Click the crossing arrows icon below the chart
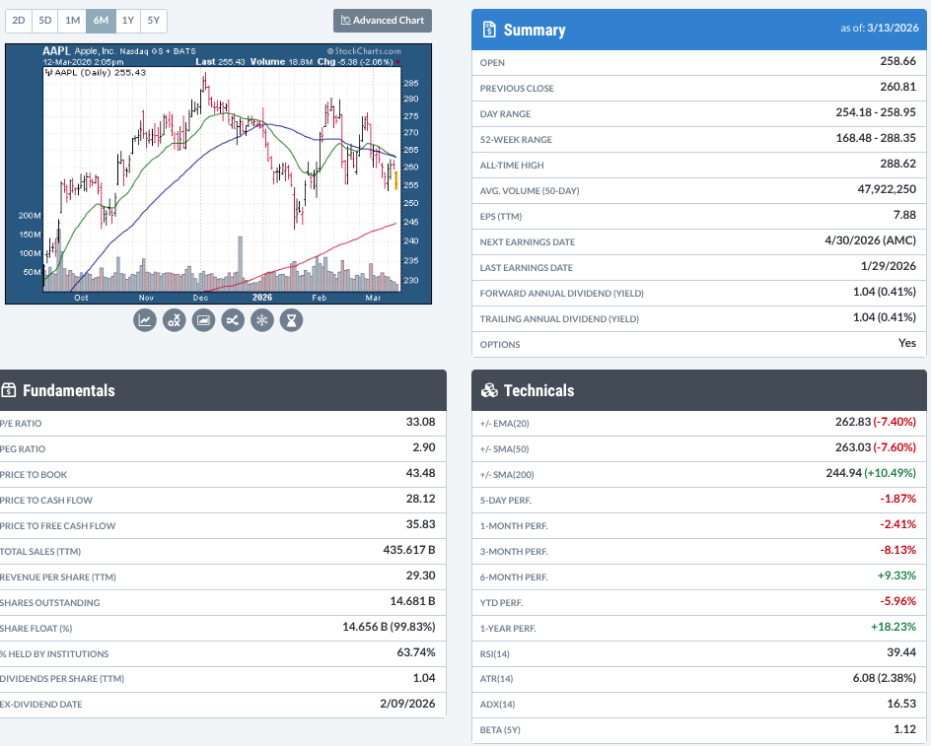Screen dimensions: 931x746 pos(233,320)
